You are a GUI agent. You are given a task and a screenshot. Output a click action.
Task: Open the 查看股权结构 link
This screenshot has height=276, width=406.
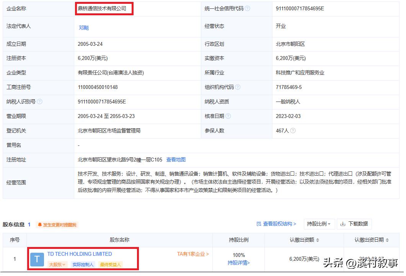[x=276, y=224]
